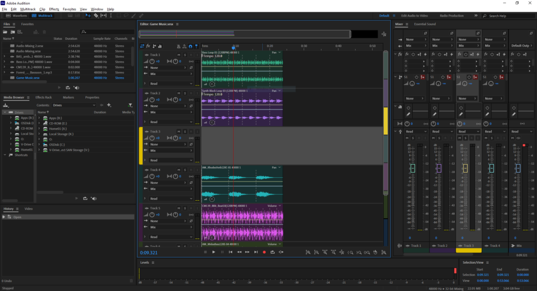The image size is (537, 291).
Task: Mute Track 1
Action: click(179, 55)
